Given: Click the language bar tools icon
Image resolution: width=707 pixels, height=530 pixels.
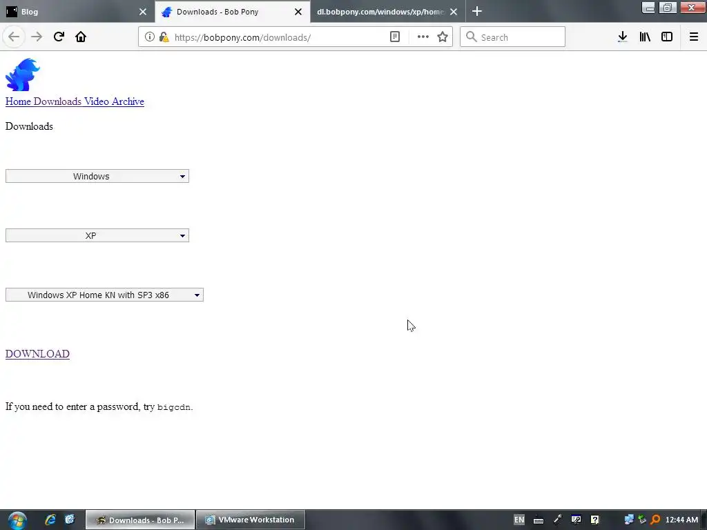Looking at the screenshot, I should pyautogui.click(x=576, y=520).
